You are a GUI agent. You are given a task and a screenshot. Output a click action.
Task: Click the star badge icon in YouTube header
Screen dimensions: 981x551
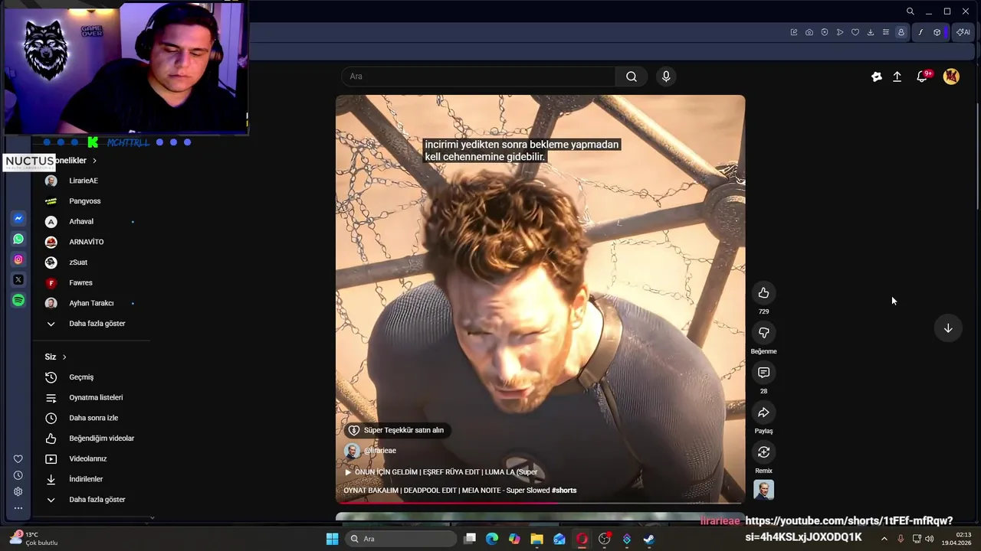click(877, 77)
